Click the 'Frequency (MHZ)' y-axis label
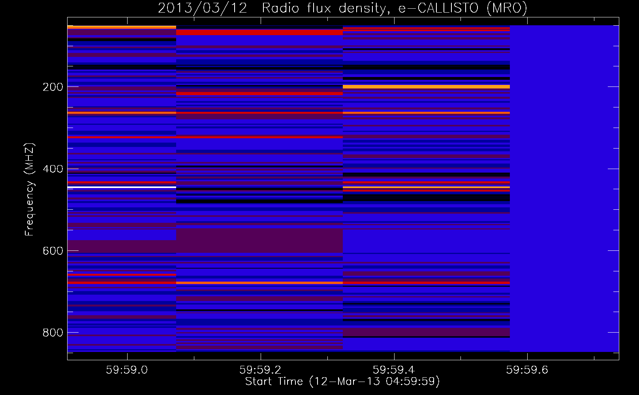The image size is (639, 395). [x=30, y=189]
